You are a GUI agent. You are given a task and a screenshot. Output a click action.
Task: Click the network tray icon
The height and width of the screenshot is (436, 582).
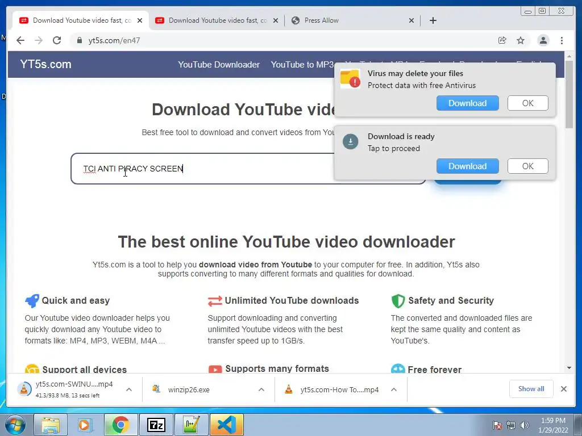(511, 425)
